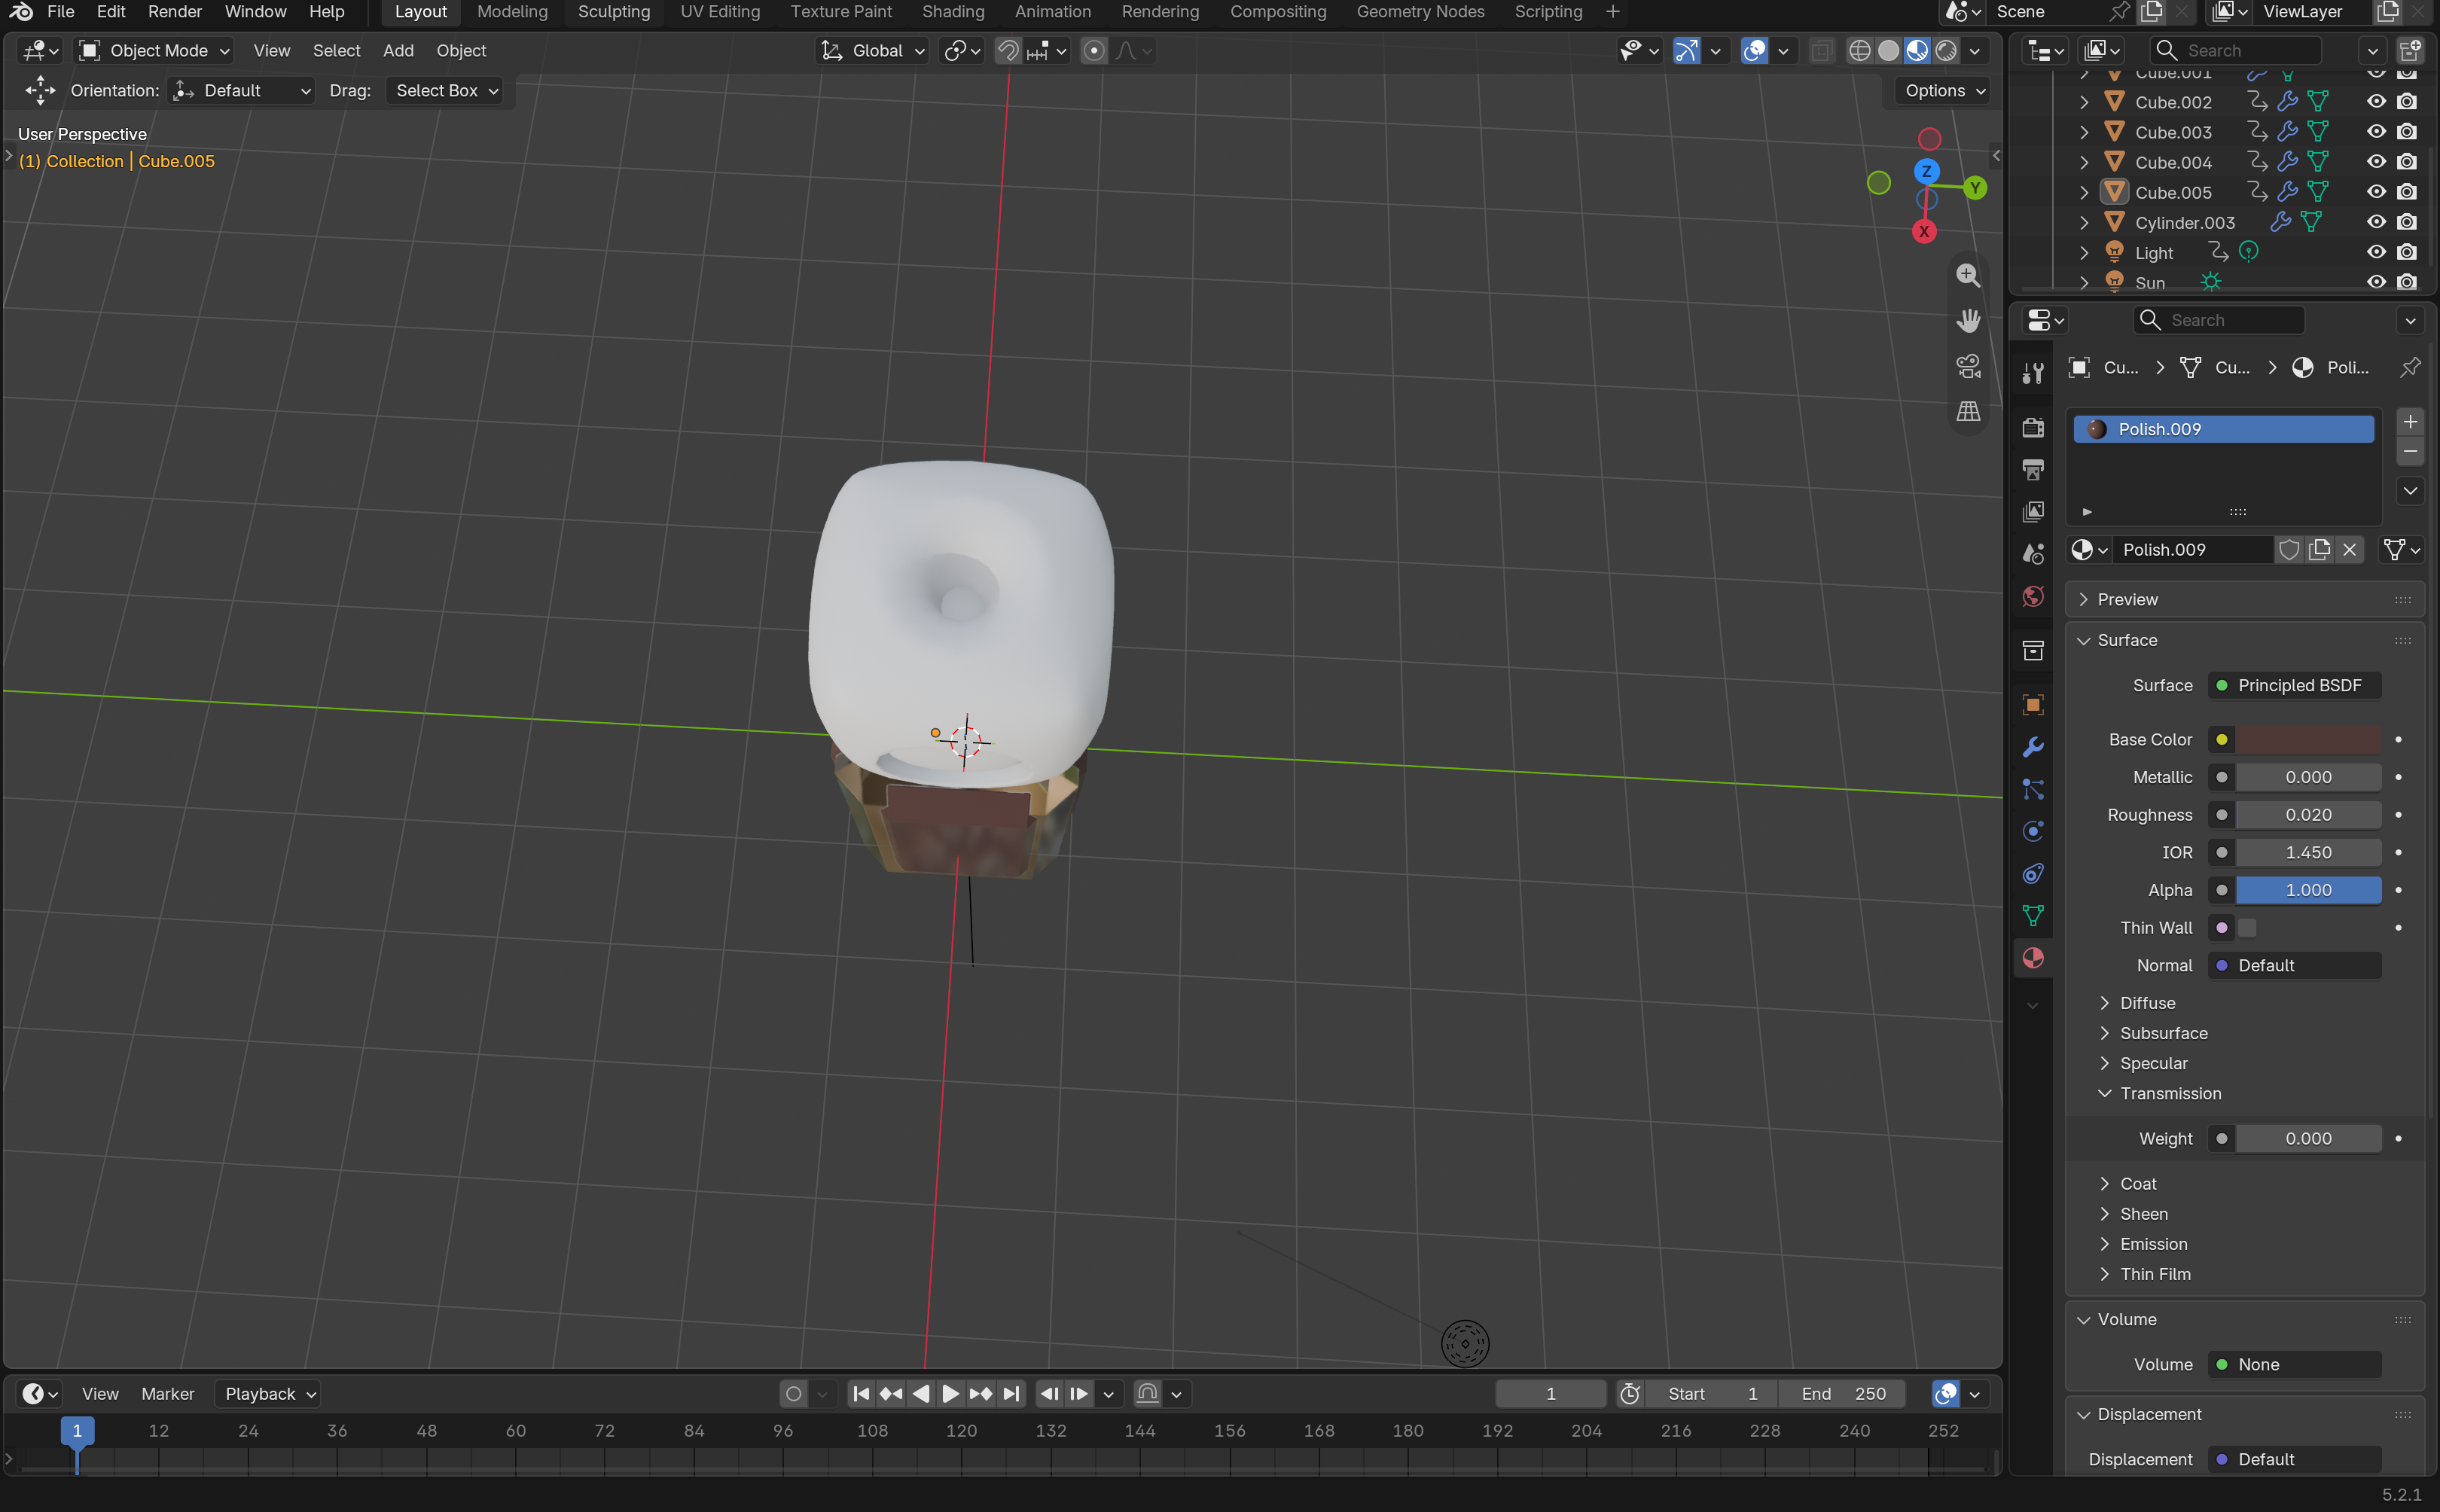Switch perspective/orthographic grid icon

1968,411
